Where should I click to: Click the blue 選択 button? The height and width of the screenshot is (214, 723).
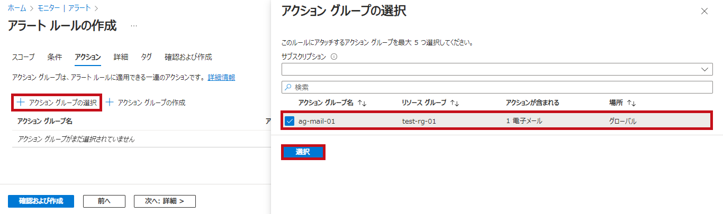(303, 152)
